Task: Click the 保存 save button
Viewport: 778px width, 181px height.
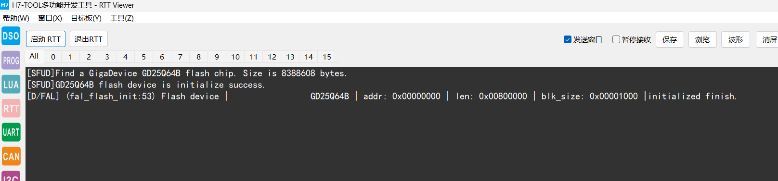Action: [670, 39]
